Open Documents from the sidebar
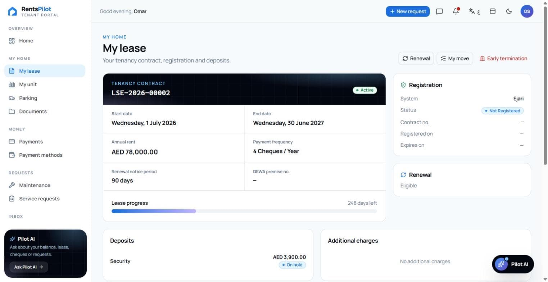The width and height of the screenshot is (548, 282). click(45, 112)
